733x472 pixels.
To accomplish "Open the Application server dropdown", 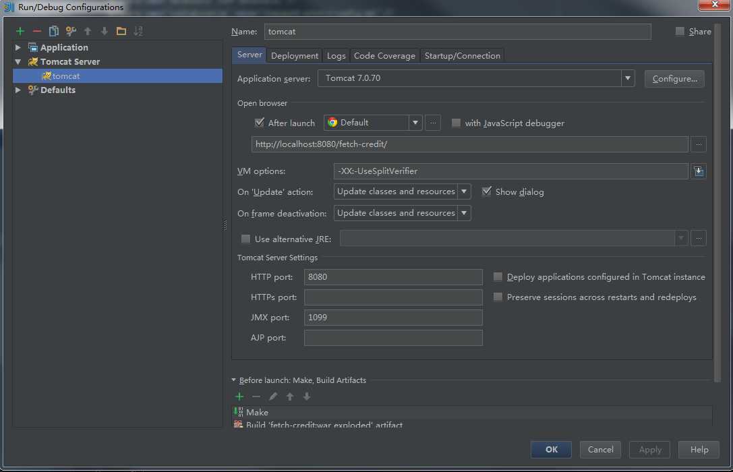I will coord(628,78).
